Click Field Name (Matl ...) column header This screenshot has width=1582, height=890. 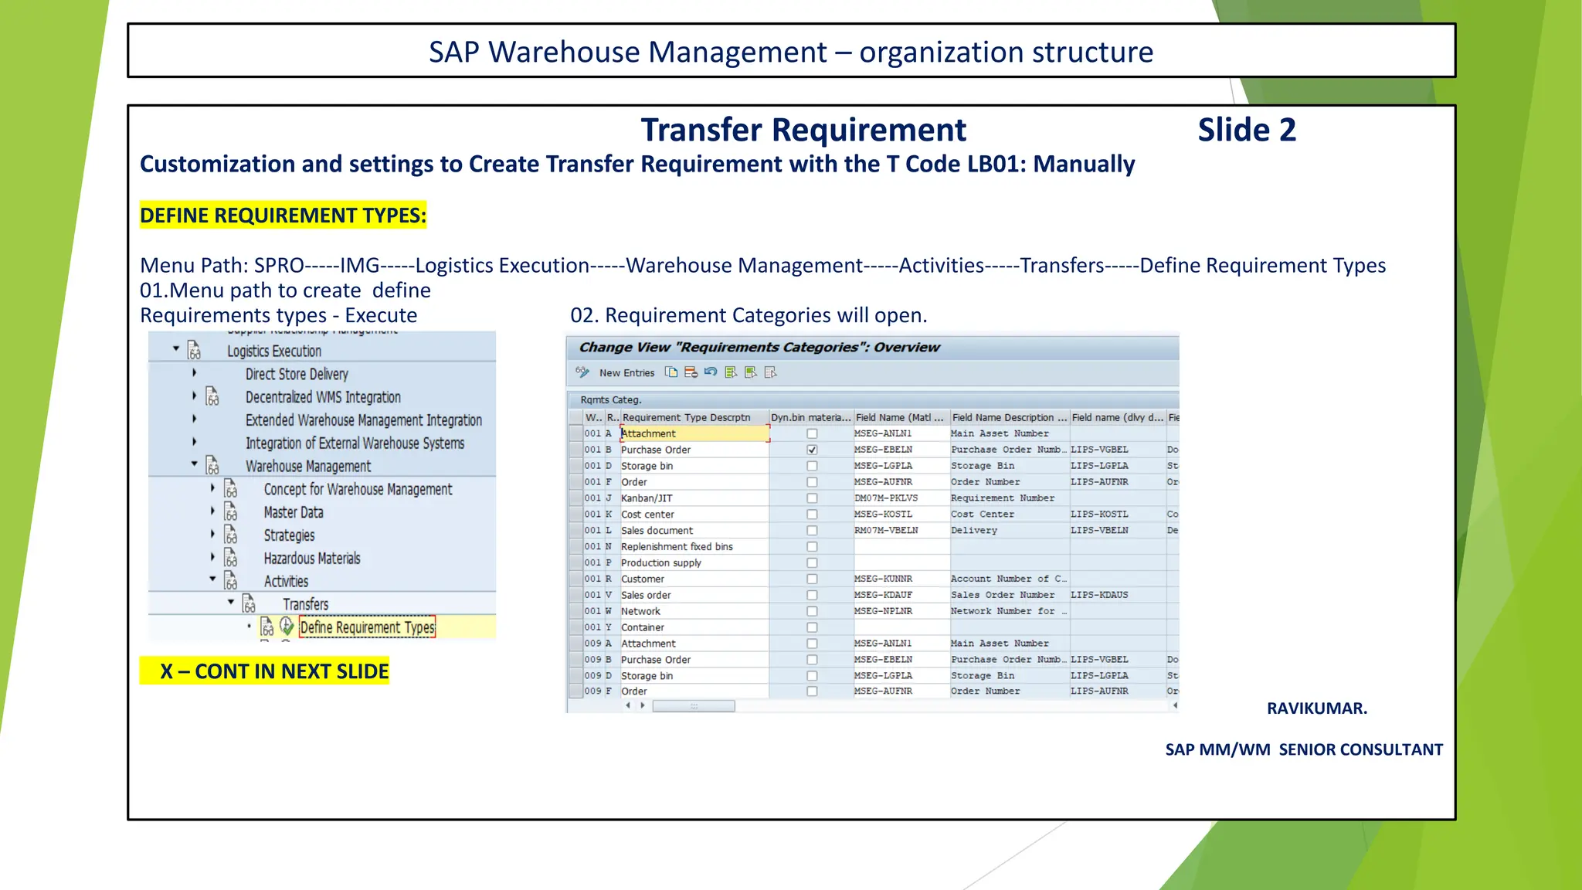click(x=901, y=417)
